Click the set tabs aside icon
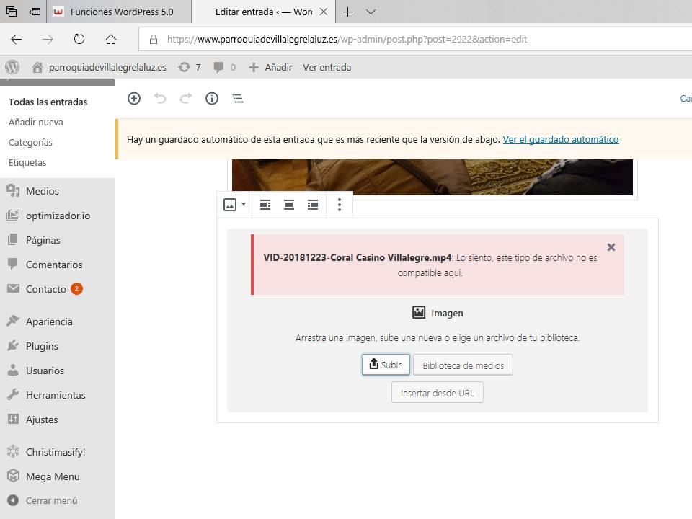692x519 pixels. pyautogui.click(x=35, y=12)
